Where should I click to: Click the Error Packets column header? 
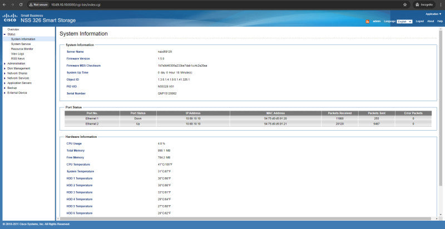[413, 113]
